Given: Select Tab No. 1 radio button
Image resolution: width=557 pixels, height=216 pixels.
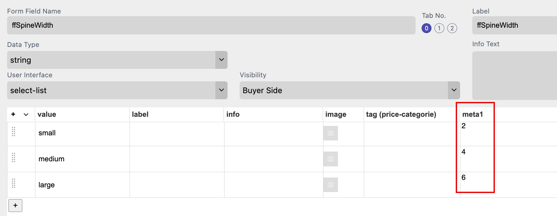Looking at the screenshot, I should [439, 28].
